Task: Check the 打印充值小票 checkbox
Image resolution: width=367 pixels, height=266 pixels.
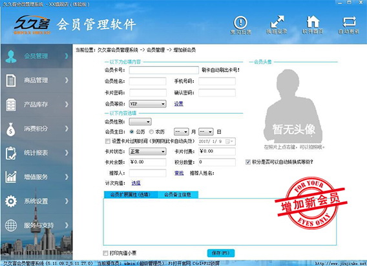Action: point(105,253)
